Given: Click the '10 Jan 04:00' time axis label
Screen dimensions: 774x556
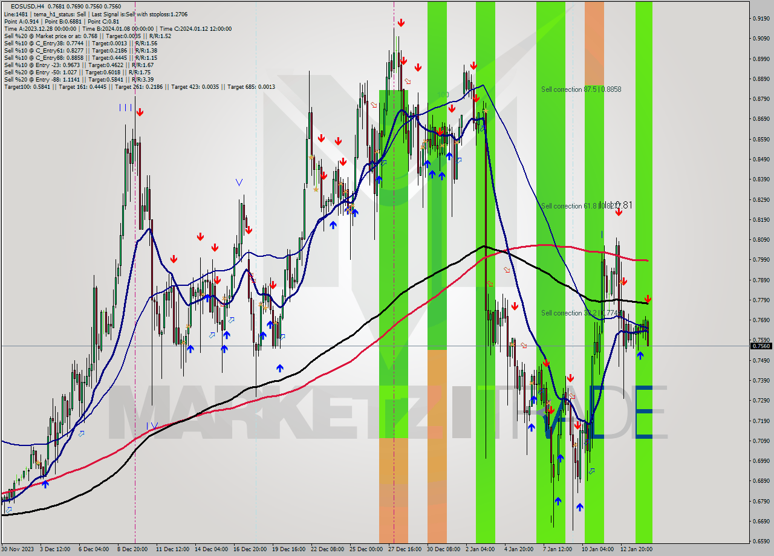Looking at the screenshot, I should tap(597, 549).
